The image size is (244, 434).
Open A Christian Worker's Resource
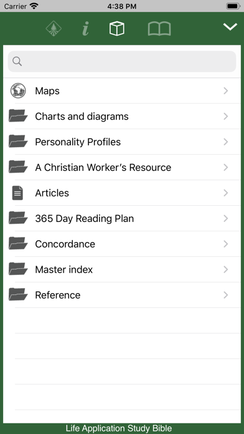click(122, 168)
